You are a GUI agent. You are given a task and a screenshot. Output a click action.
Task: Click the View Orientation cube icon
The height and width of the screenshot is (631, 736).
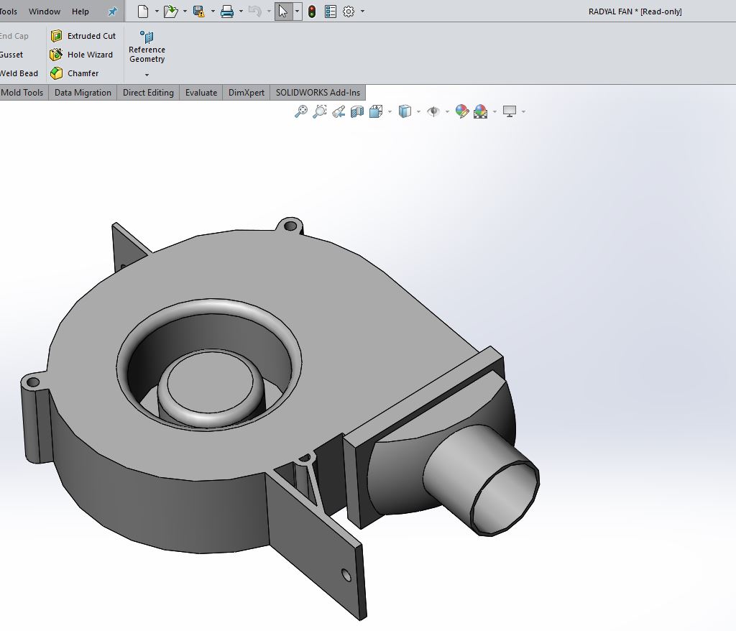pyautogui.click(x=376, y=111)
